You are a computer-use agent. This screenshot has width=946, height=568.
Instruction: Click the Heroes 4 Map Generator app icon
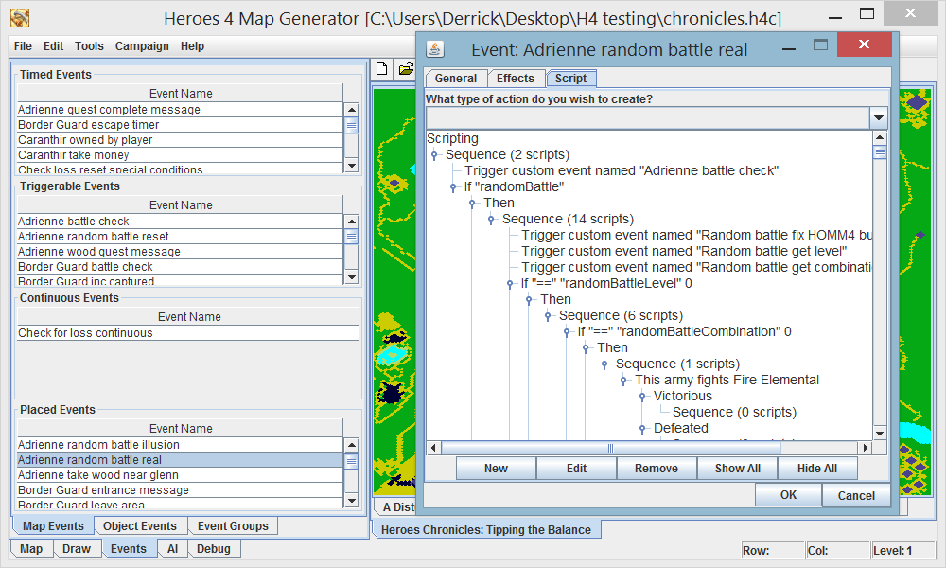pyautogui.click(x=20, y=18)
